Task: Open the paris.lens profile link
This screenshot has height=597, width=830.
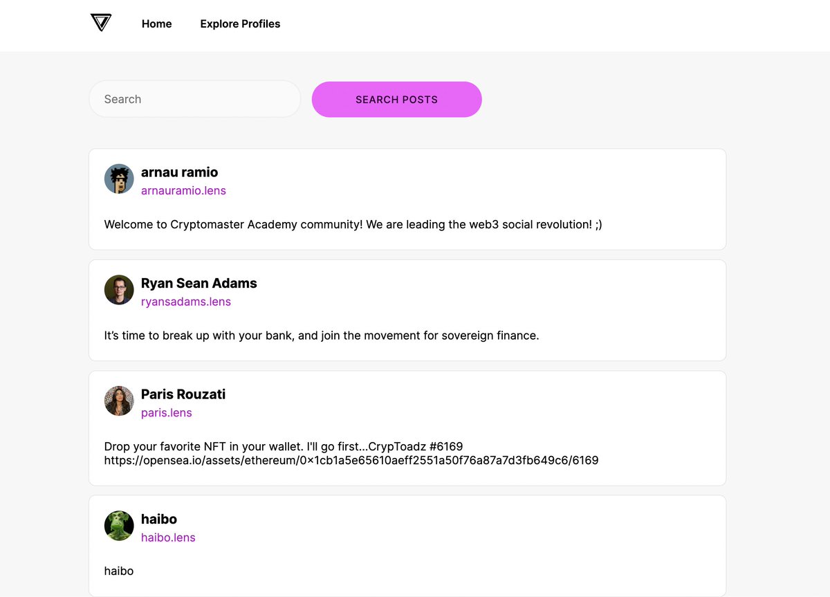Action: pyautogui.click(x=166, y=412)
